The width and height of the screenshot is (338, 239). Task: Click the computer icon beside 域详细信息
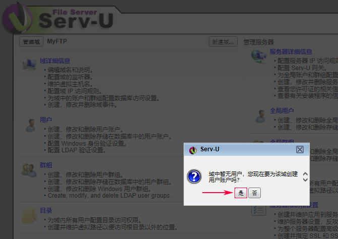(x=30, y=65)
